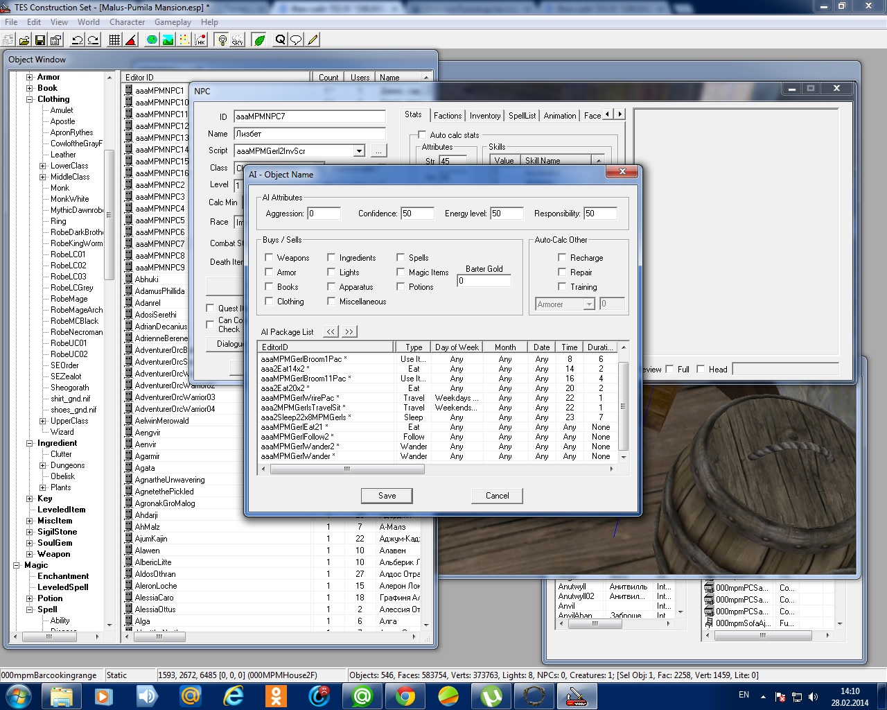Image resolution: width=887 pixels, height=710 pixels.
Task: Enable the Weapons buy/sell checkbox
Action: 269,257
